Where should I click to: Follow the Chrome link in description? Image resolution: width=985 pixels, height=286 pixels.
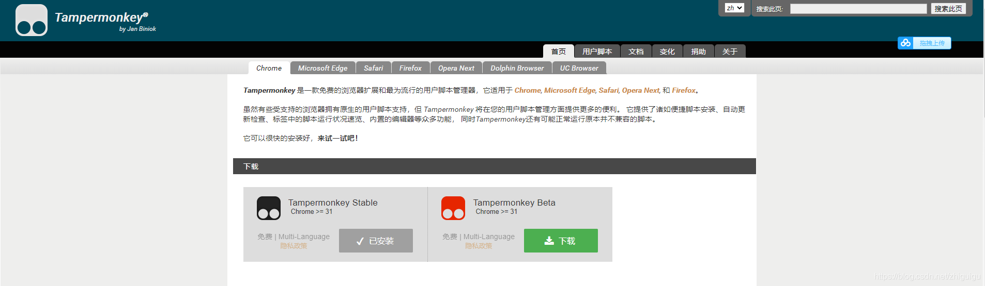point(527,90)
